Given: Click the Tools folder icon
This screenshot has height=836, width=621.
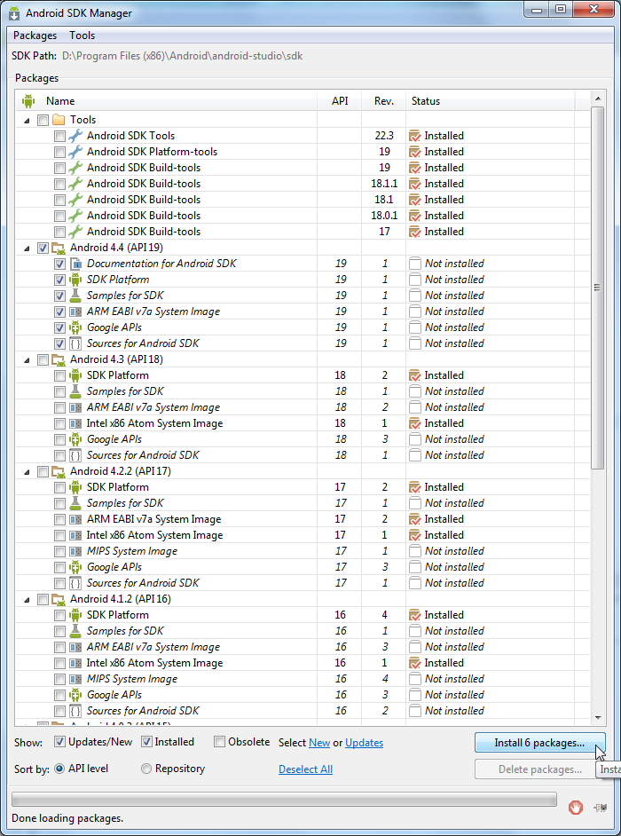Looking at the screenshot, I should 59,120.
